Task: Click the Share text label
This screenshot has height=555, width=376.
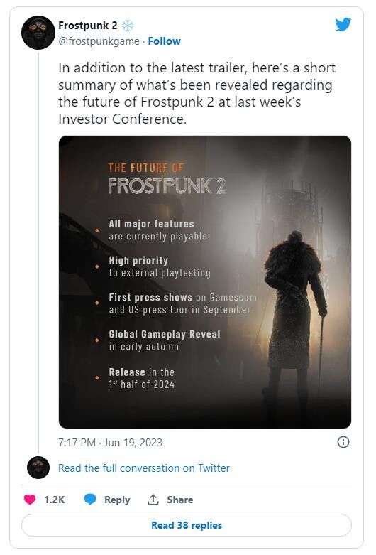Action: [180, 500]
